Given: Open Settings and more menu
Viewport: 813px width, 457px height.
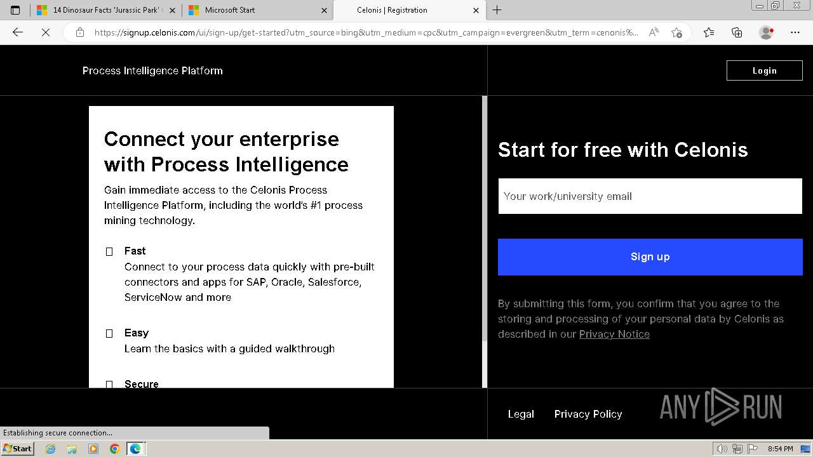Looking at the screenshot, I should click(x=795, y=32).
